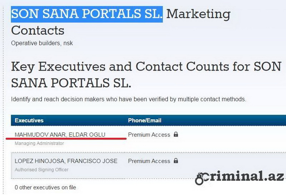The width and height of the screenshot is (286, 195).
Task: Open the criminal.az watermark text
Action: 239,178
